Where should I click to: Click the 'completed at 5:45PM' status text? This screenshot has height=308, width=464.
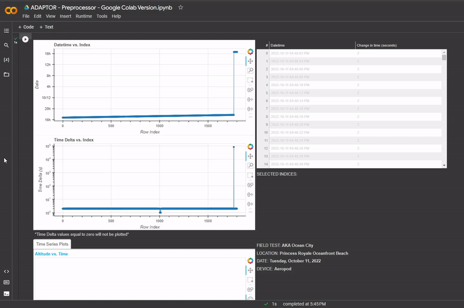tap(304, 304)
